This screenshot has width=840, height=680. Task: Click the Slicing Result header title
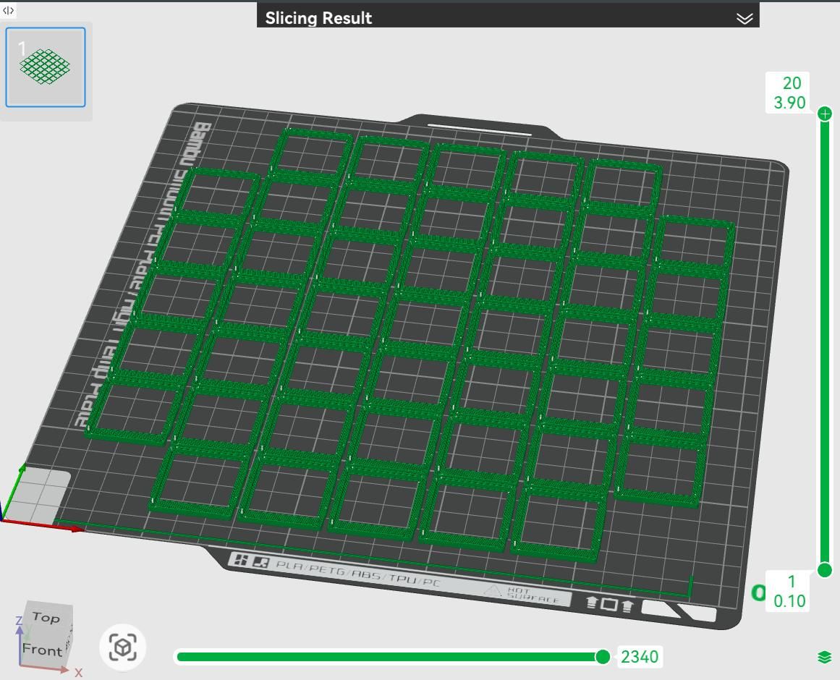[x=318, y=18]
